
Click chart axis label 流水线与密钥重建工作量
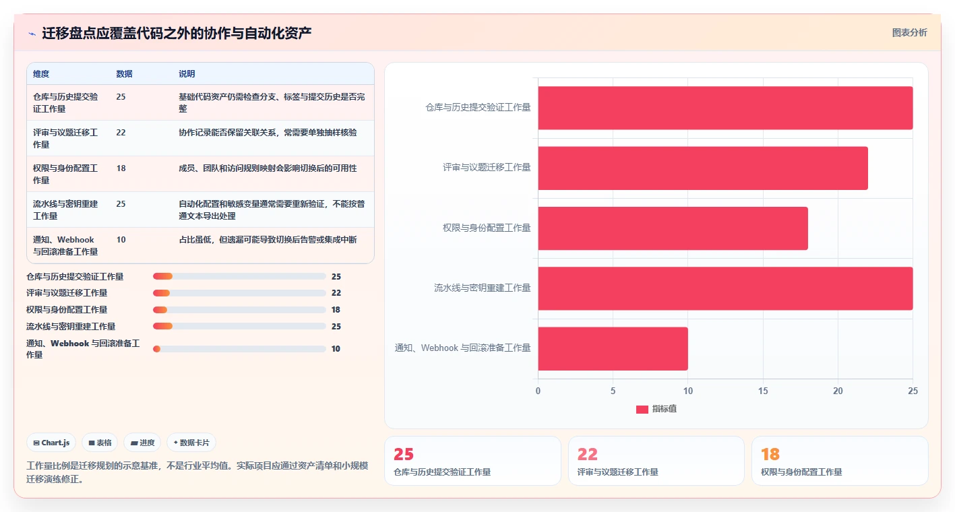coord(483,288)
